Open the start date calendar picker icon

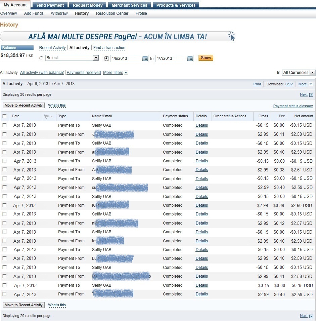click(x=145, y=59)
